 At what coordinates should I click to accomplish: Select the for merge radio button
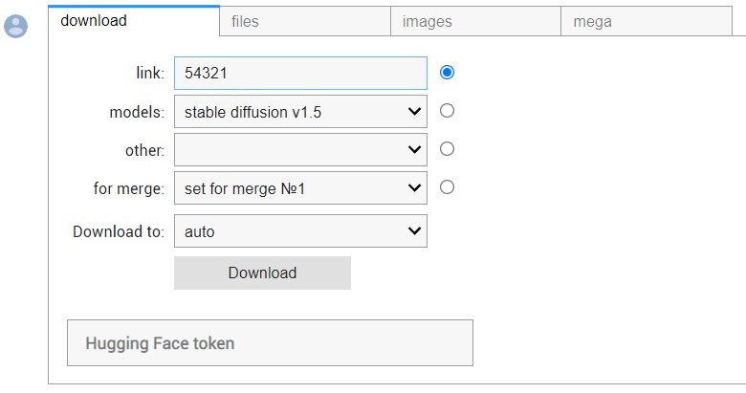point(447,187)
